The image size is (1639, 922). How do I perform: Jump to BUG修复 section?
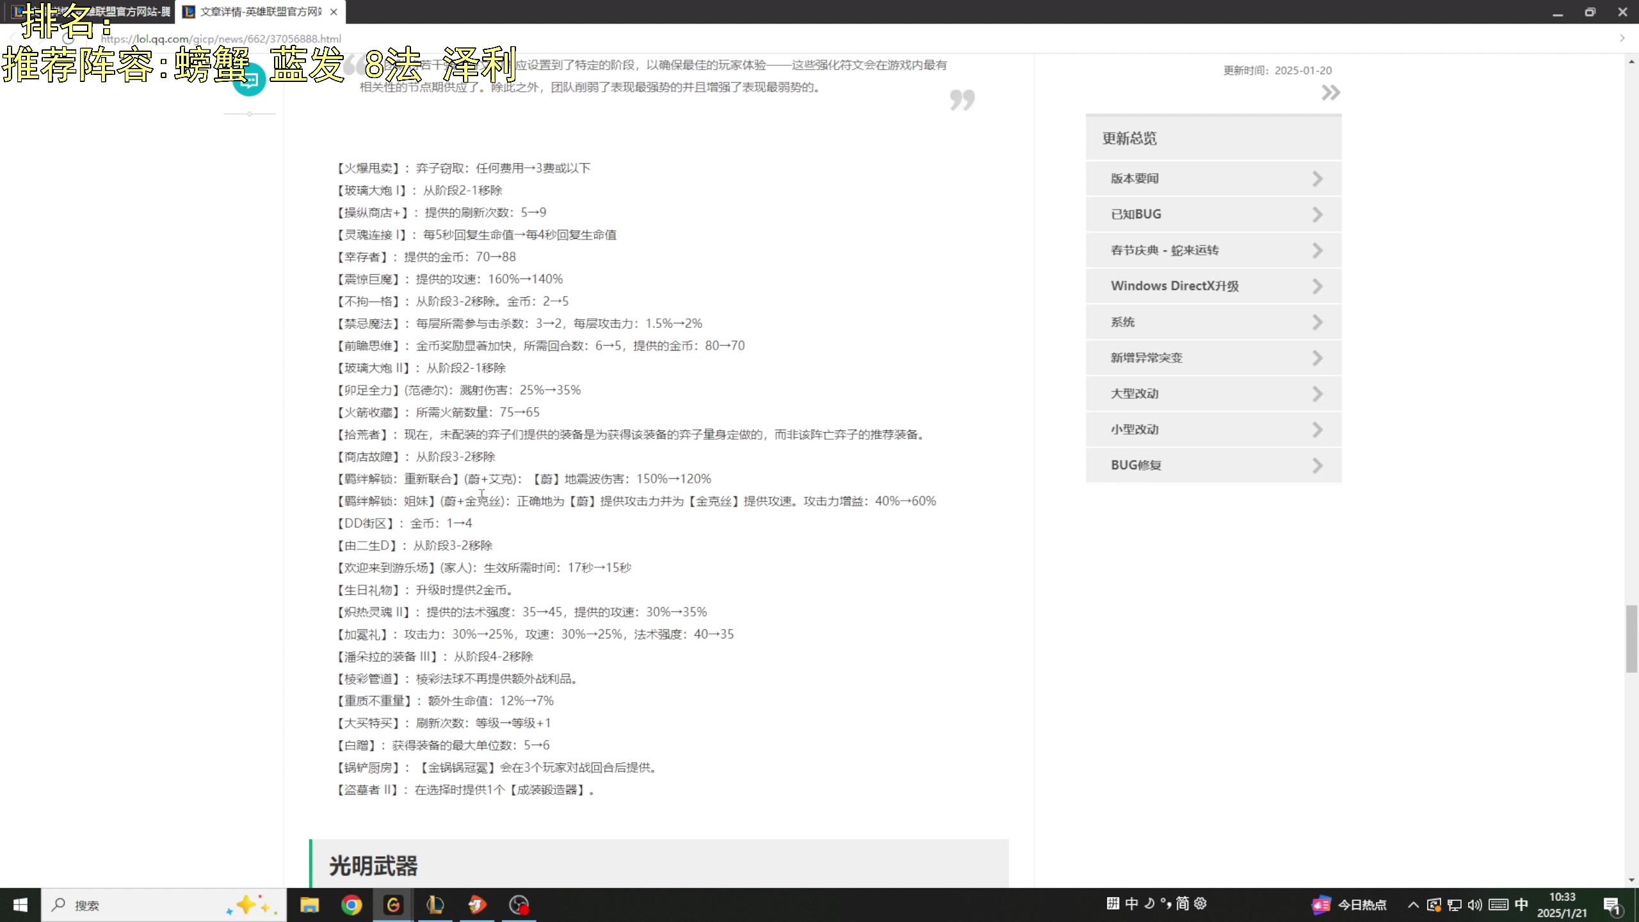[1213, 465]
